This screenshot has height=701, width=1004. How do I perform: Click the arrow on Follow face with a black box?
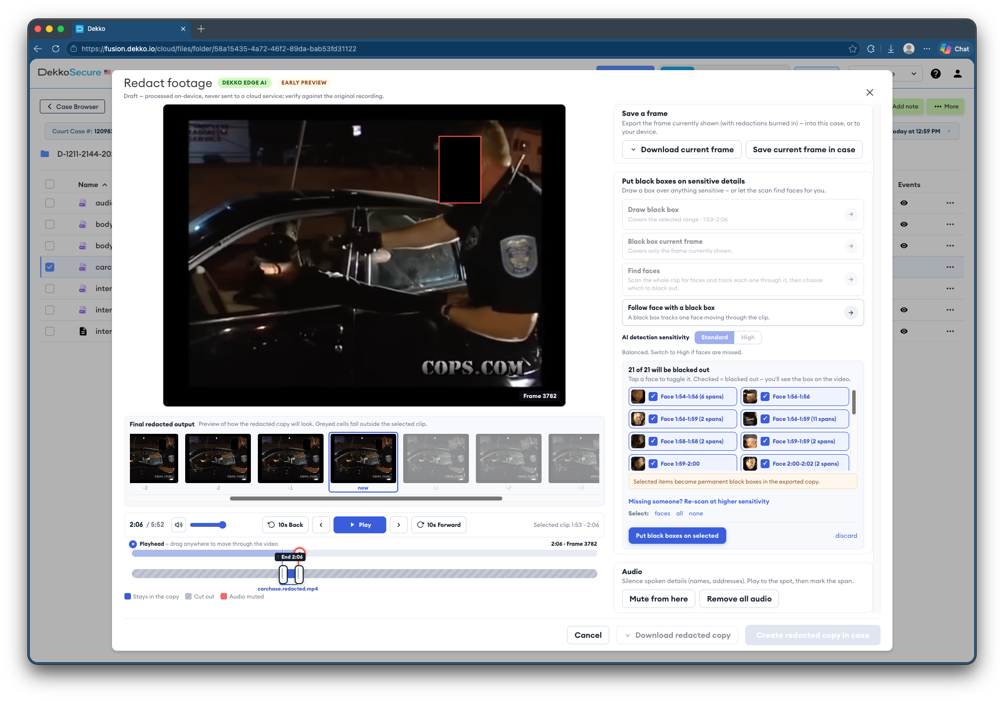coord(851,312)
